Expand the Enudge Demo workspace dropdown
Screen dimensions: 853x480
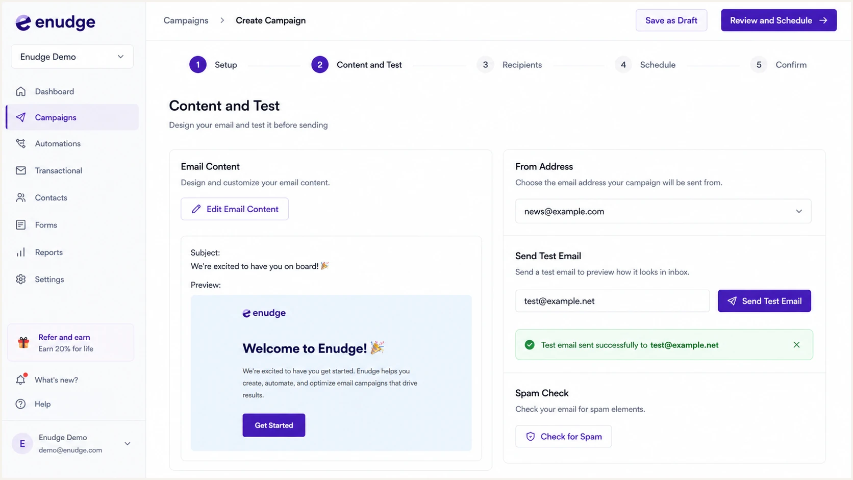click(72, 57)
